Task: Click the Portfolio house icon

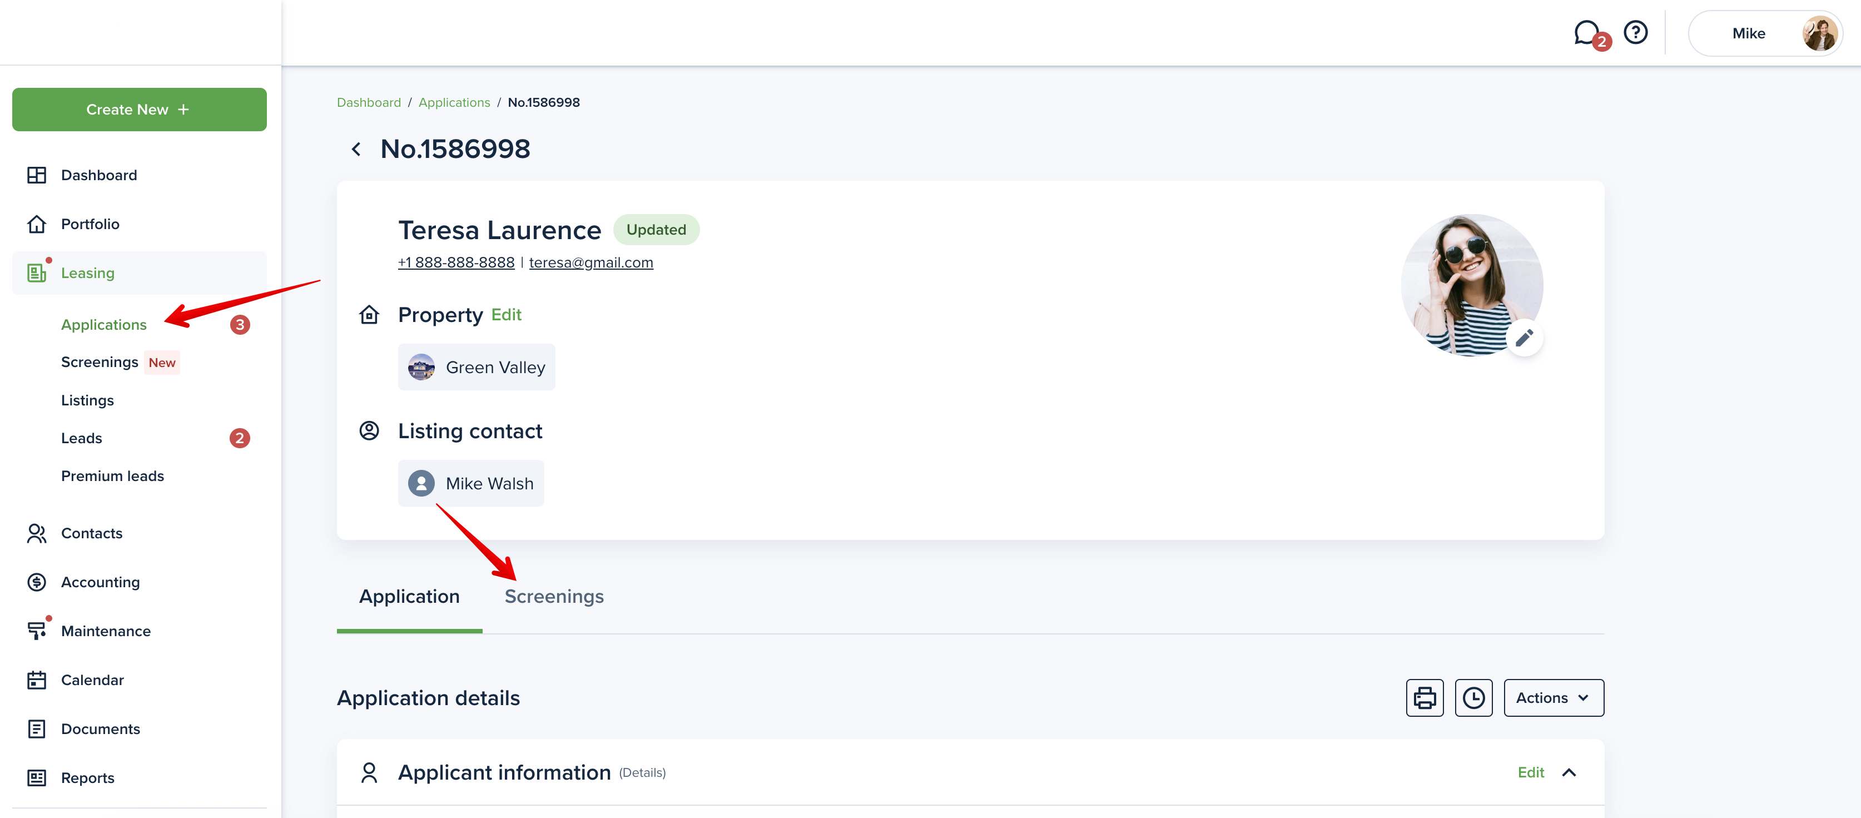Action: (36, 224)
